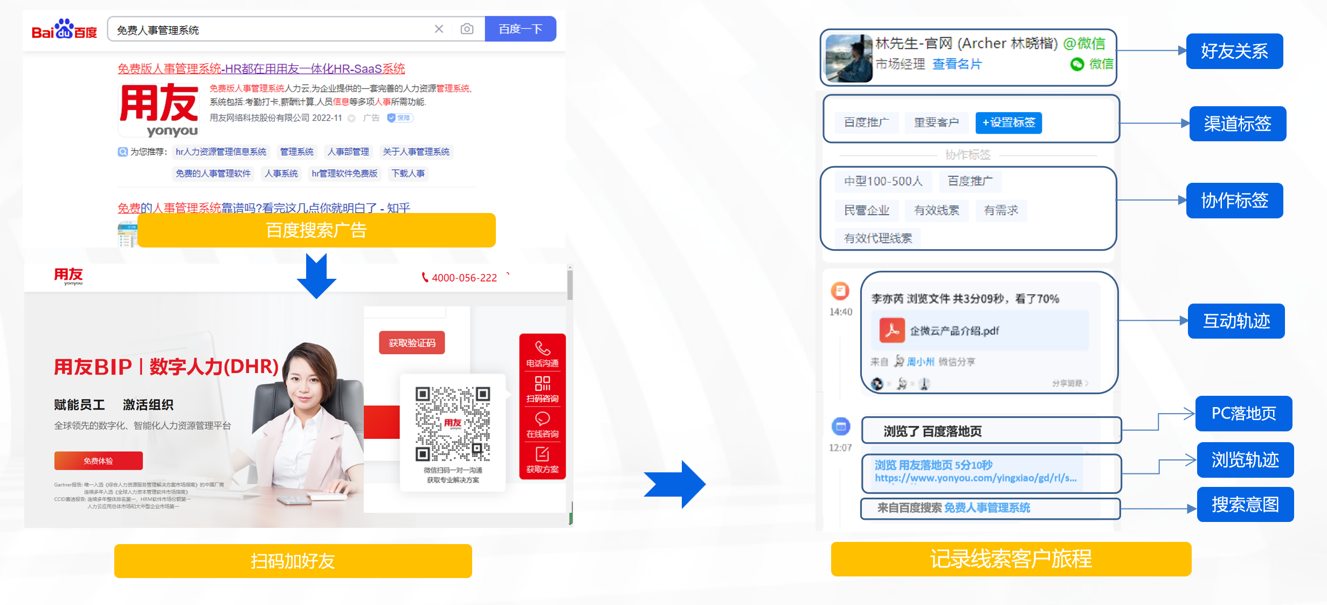This screenshot has width=1327, height=605.
Task: Open the 查看名片 link
Action: pos(957,64)
